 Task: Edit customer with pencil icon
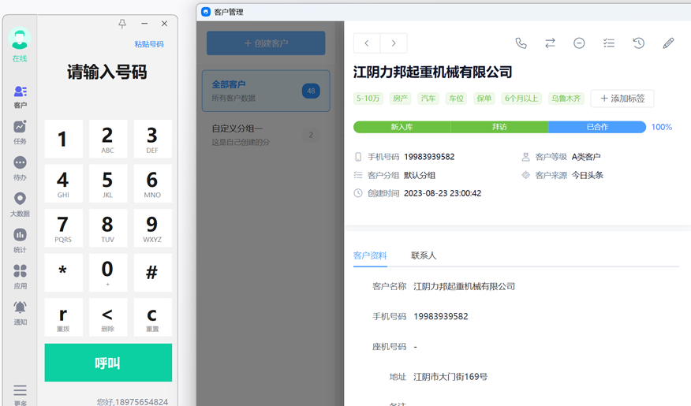(x=668, y=43)
